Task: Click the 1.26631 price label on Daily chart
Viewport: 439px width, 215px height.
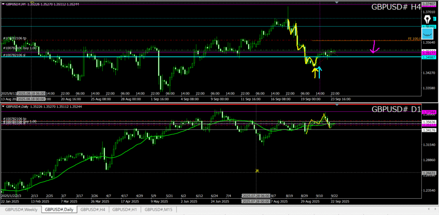Action: [x=429, y=173]
